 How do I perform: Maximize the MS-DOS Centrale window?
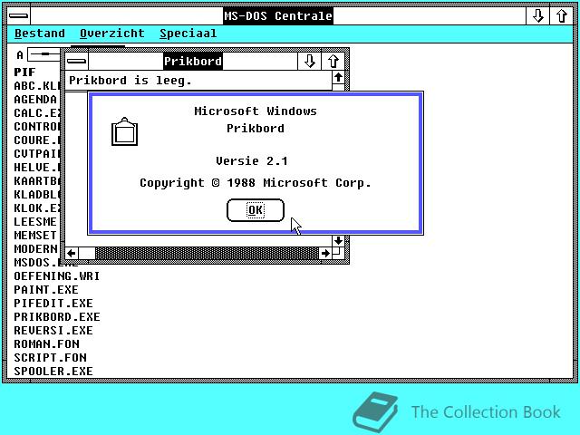coord(562,16)
